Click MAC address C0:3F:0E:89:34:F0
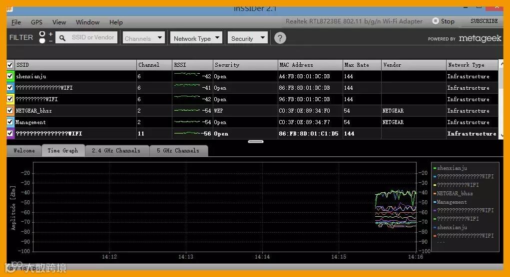Image resolution: width=510 pixels, height=277 pixels. (304, 111)
